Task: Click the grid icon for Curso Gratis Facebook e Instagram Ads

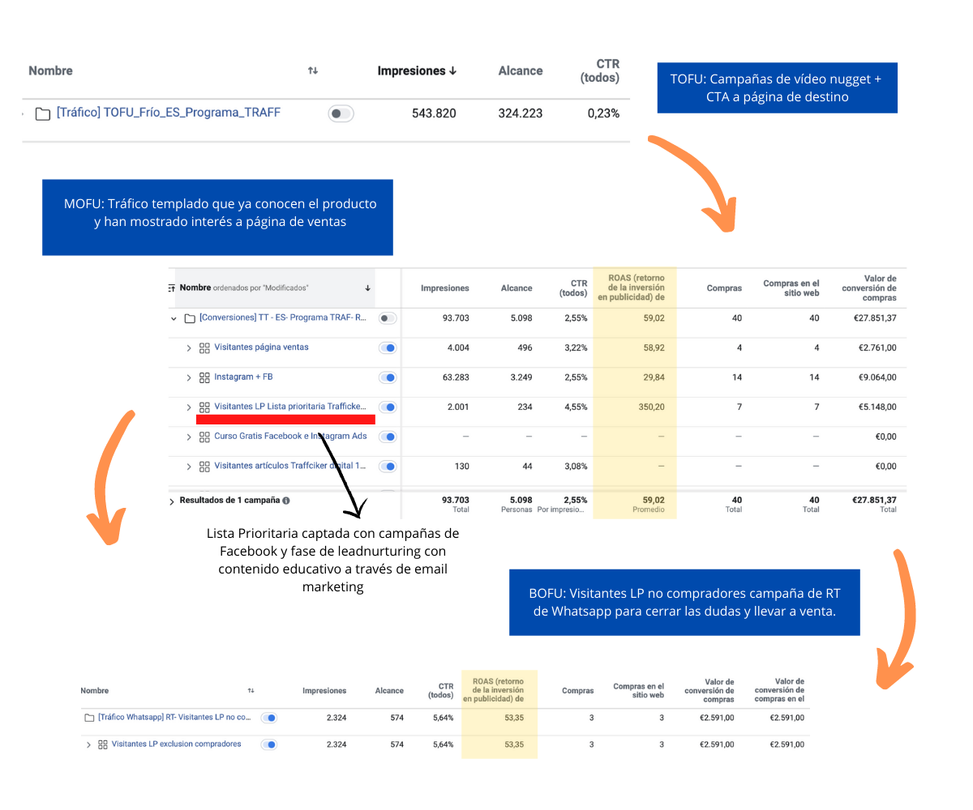Action: click(204, 437)
